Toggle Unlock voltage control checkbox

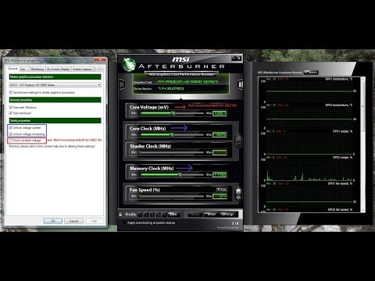(x=11, y=128)
